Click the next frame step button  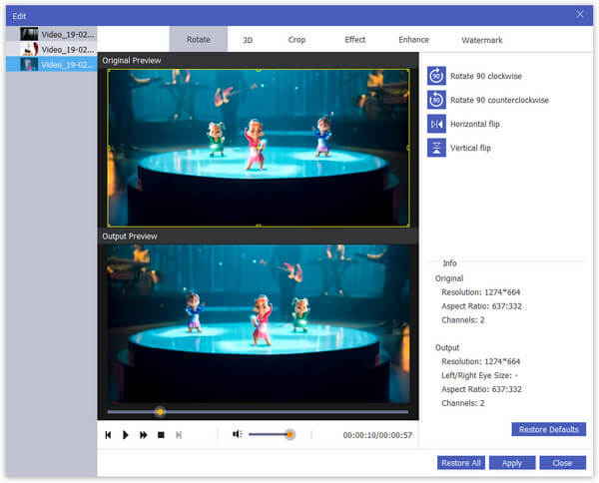point(179,435)
